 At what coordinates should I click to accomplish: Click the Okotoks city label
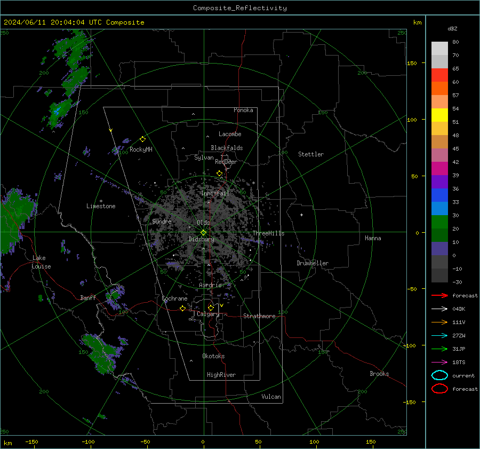click(x=213, y=356)
